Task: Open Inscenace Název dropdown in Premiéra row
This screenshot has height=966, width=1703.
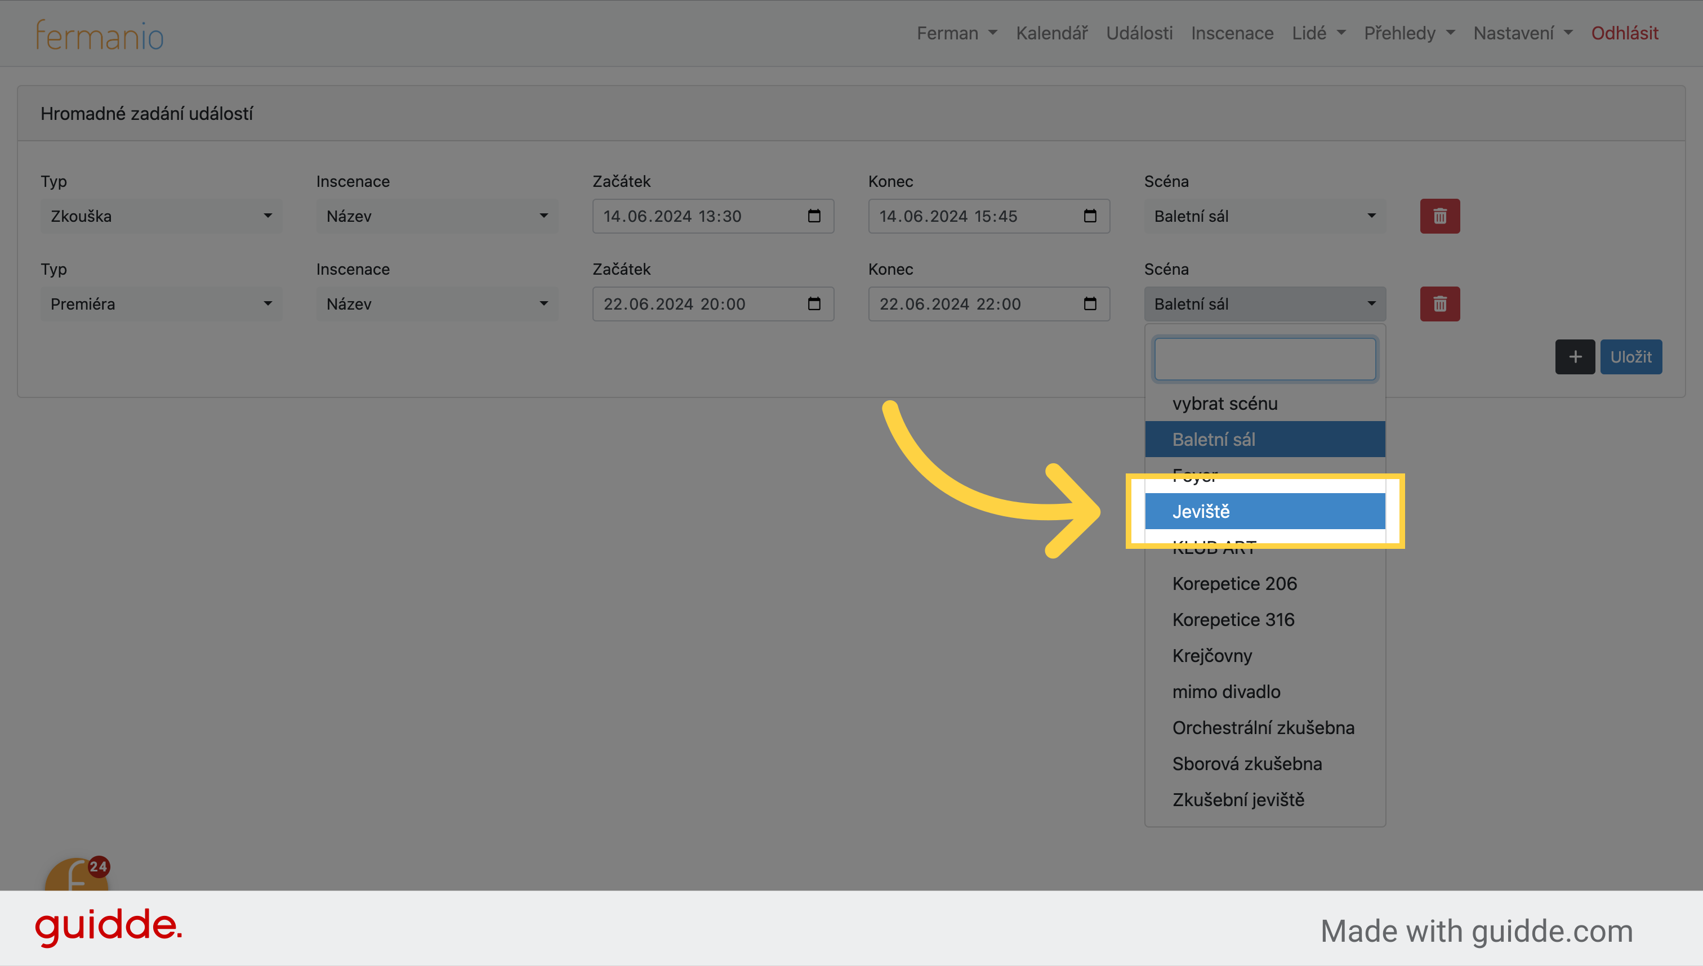Action: click(x=438, y=304)
